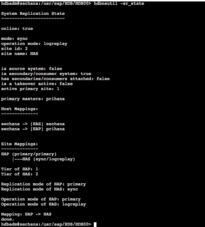Click 'is source system: false' text

pyautogui.click(x=31, y=69)
